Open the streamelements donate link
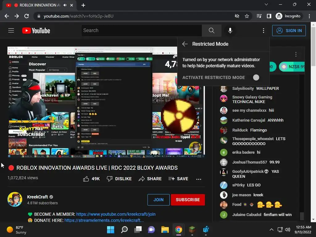The image size is (316, 237). point(104,220)
